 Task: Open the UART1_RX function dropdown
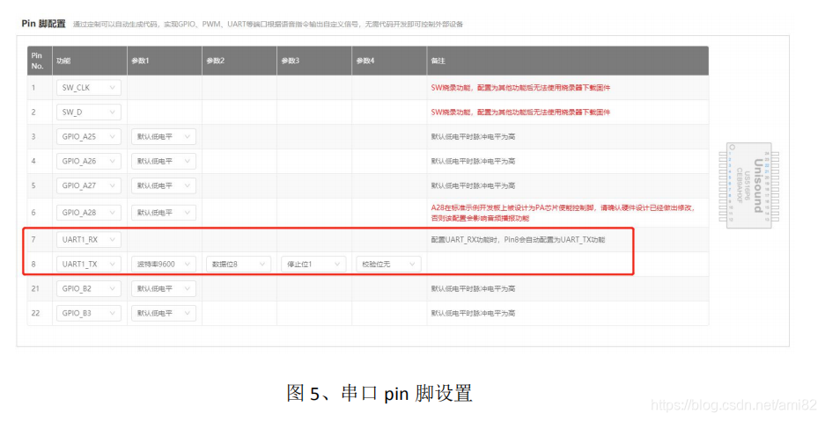pos(88,239)
